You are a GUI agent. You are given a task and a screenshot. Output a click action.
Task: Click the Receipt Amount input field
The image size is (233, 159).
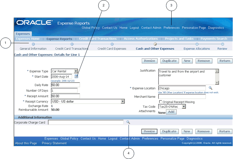65,96
